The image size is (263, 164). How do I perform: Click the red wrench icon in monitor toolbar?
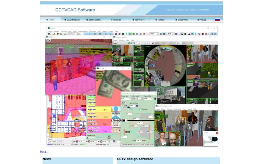pos(153,43)
